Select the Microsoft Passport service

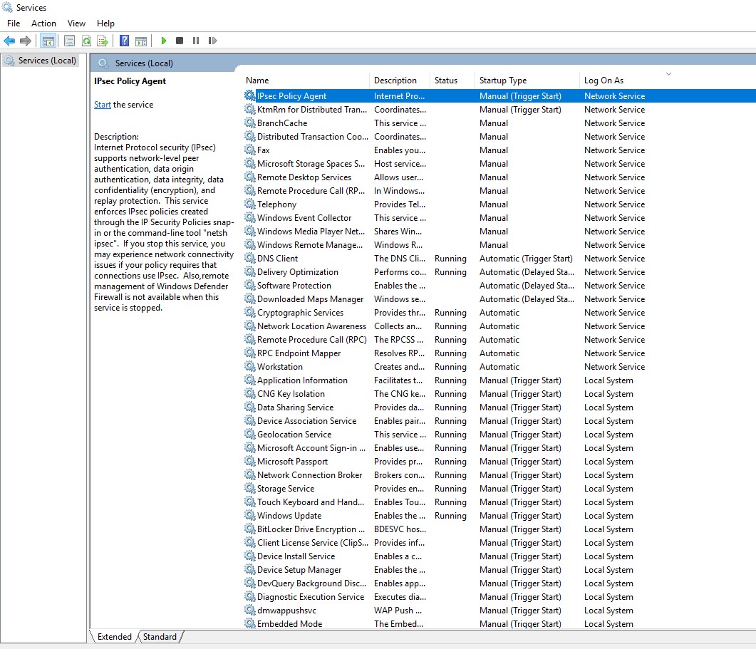[x=499, y=462]
